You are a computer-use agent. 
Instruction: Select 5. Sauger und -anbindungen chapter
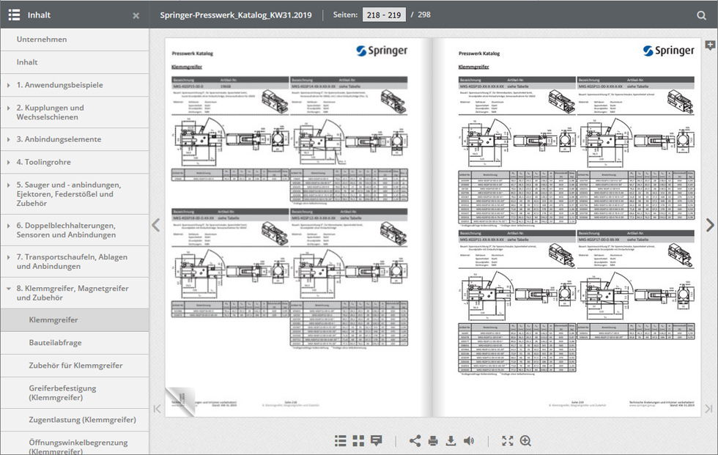click(75, 194)
